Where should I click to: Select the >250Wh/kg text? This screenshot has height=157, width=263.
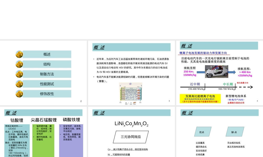(x=245, y=76)
